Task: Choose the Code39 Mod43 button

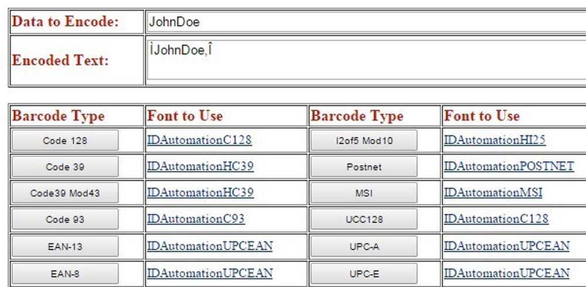Action: pos(65,193)
